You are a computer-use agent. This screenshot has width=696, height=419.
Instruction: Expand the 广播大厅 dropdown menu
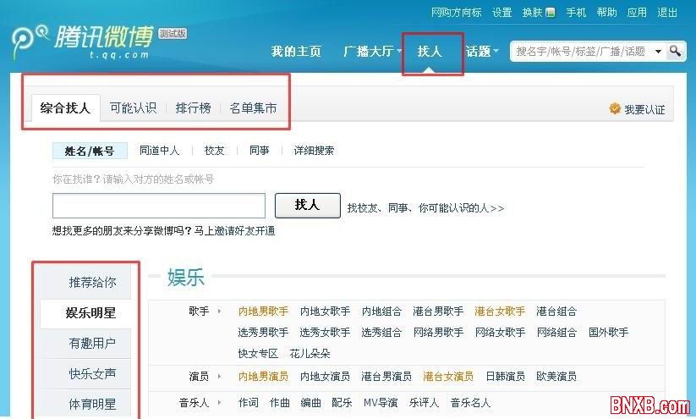[399, 52]
